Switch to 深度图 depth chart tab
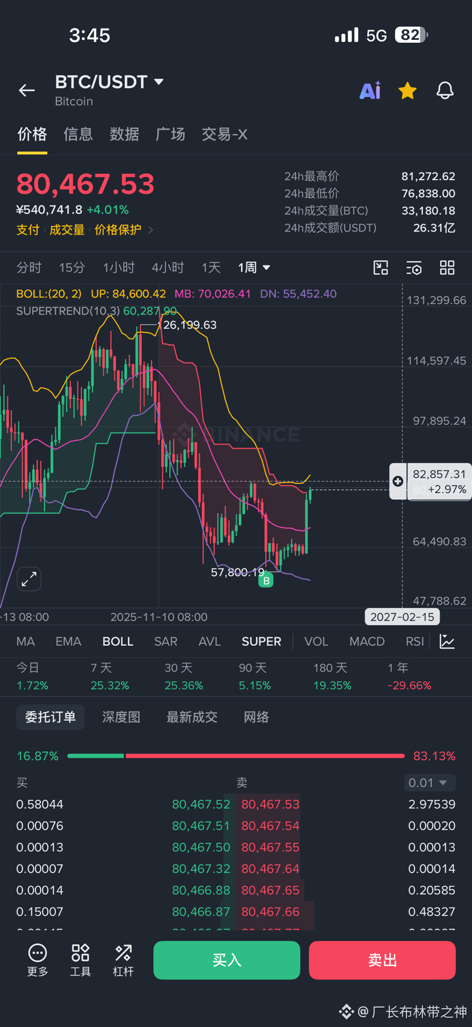The width and height of the screenshot is (472, 1027). [x=121, y=717]
